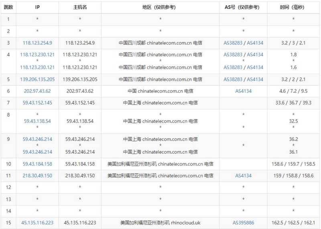Select the time value 1.8 in hop 4
321x229 pixels.
click(293, 54)
